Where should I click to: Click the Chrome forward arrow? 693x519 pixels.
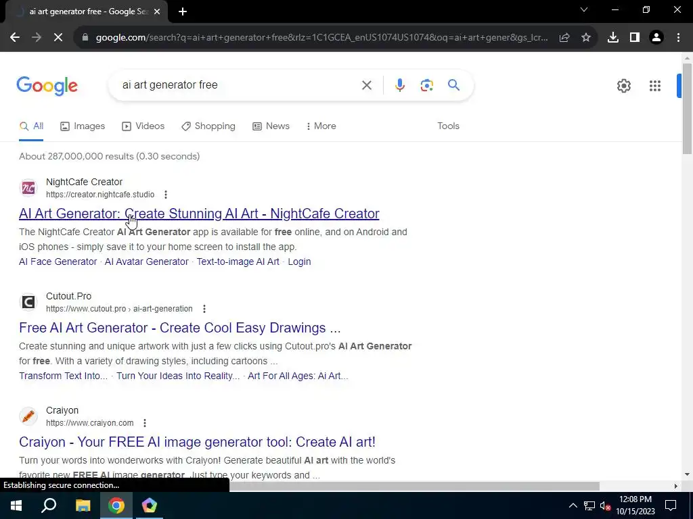37,38
